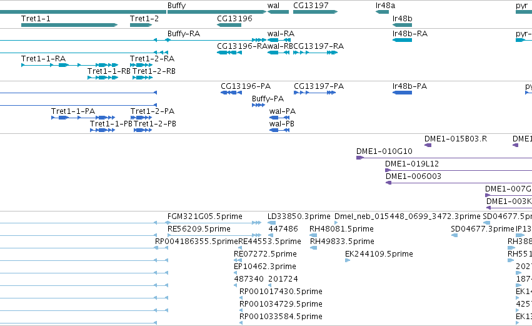This screenshot has height=326, width=532.
Task: Click the RP001017430.5prime EST label
Action: pos(281,292)
